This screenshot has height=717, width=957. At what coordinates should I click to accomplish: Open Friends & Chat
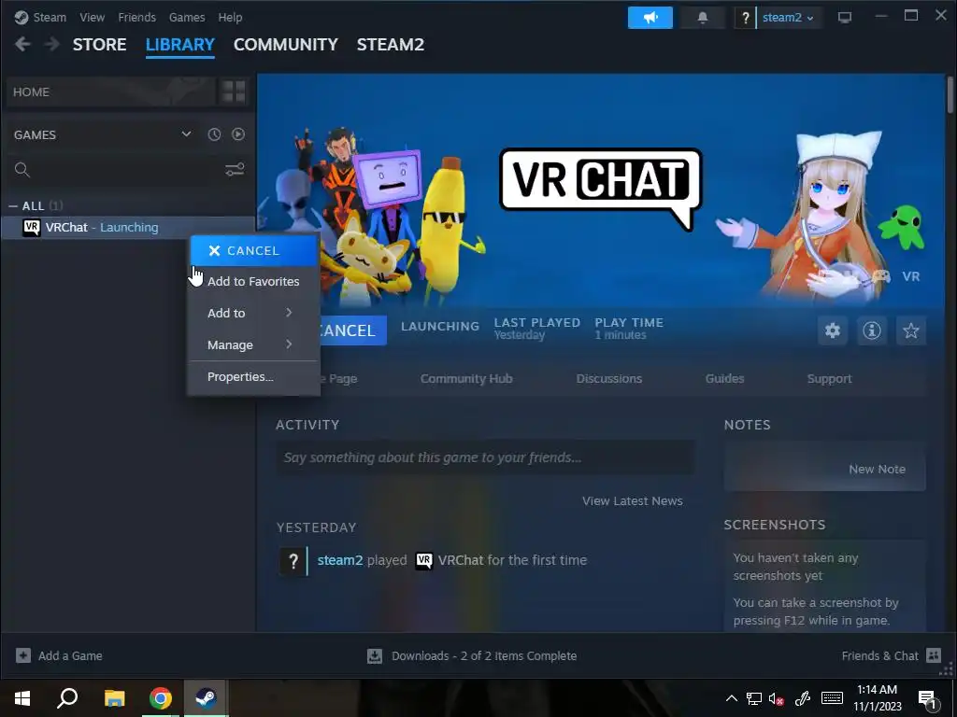pyautogui.click(x=891, y=656)
